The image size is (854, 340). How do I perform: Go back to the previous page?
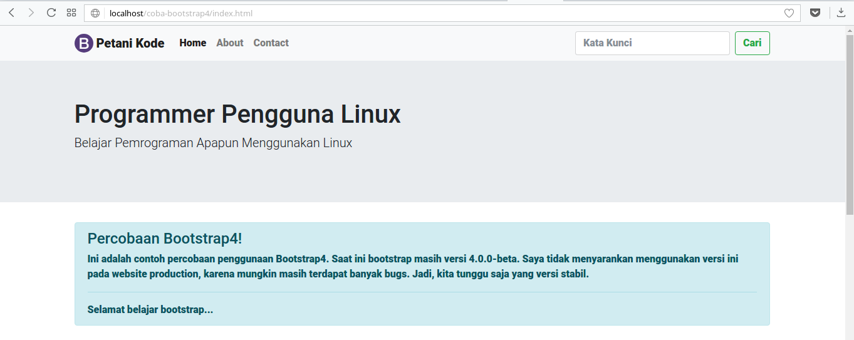tap(11, 13)
